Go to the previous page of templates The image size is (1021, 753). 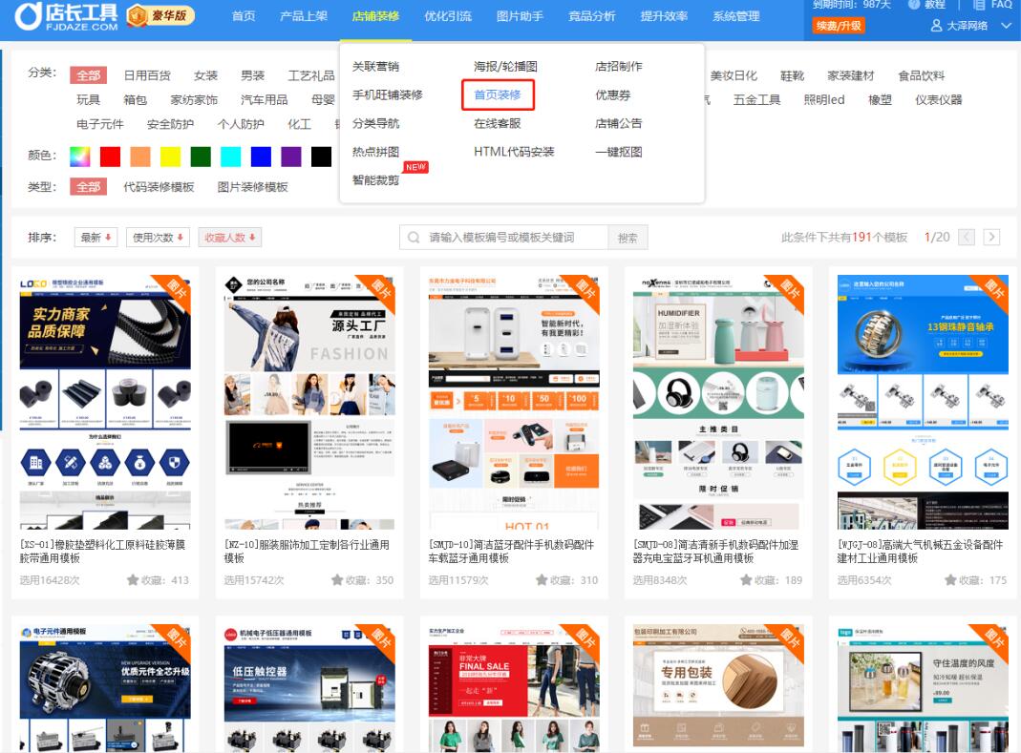[x=967, y=237]
